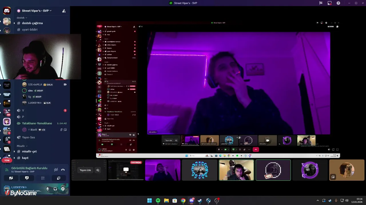Open Windows Start menu
The width and height of the screenshot is (366, 205).
click(x=150, y=200)
